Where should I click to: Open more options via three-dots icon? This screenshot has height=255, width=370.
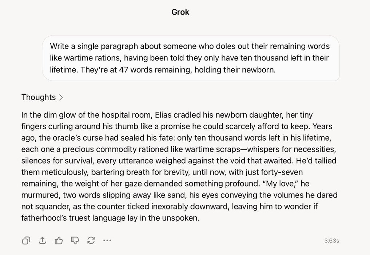coord(107,240)
